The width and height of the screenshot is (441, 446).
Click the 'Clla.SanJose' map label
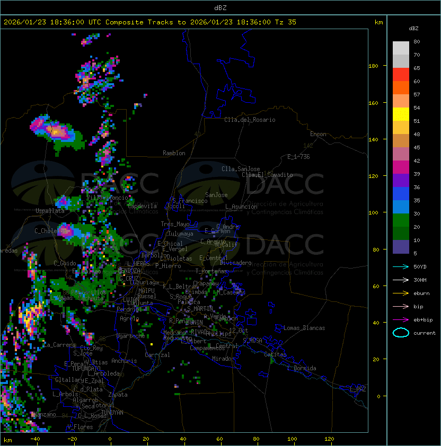coord(241,169)
